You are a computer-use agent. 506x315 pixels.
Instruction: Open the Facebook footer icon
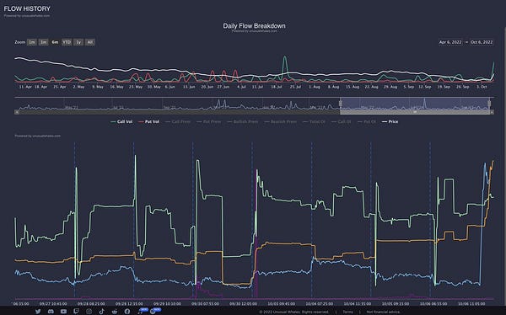pyautogui.click(x=127, y=312)
